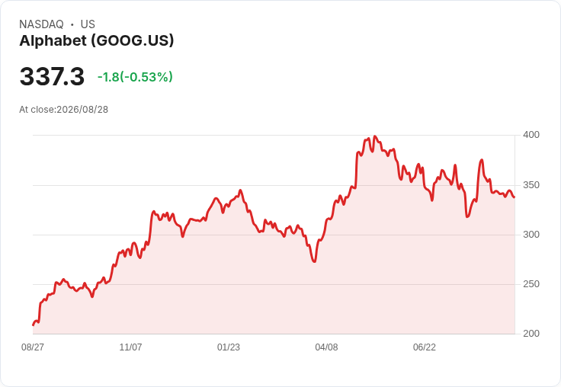561x387 pixels.
Task: Click the chart line's final endpoint at right
Action: [515, 197]
